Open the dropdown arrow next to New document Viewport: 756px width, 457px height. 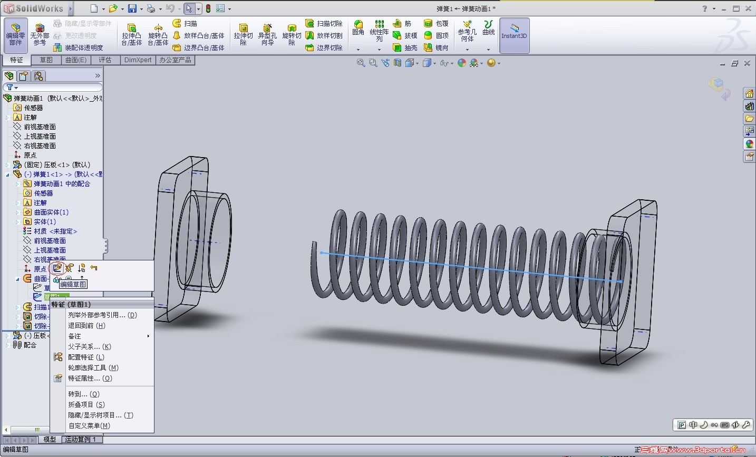coord(103,9)
